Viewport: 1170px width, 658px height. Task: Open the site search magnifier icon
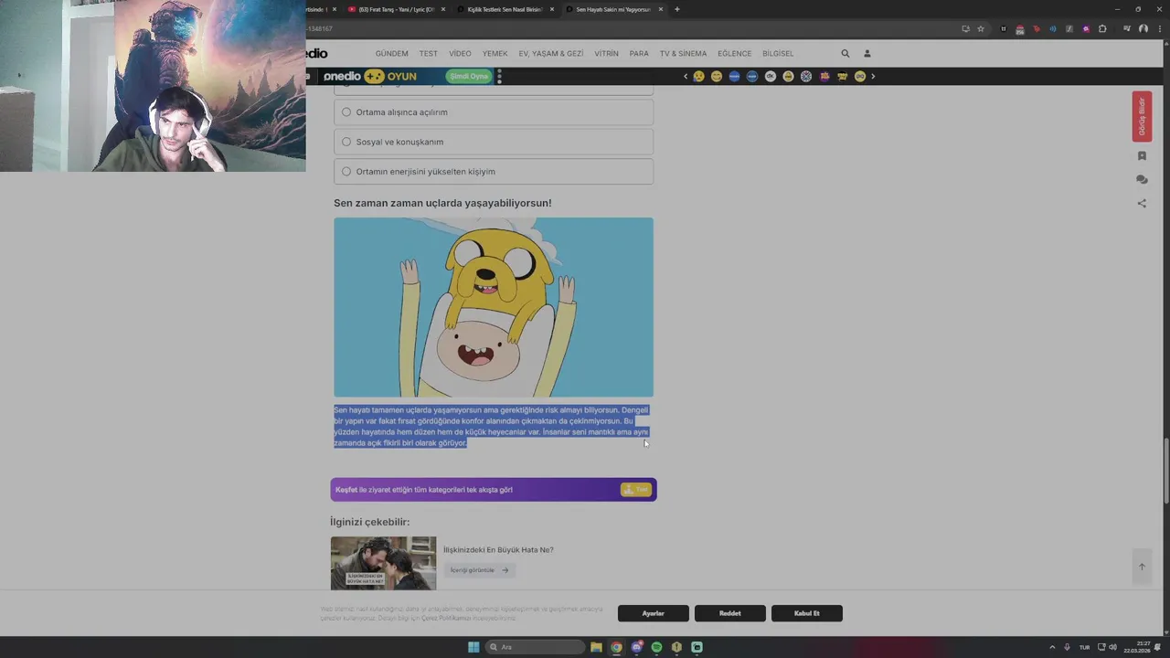pos(846,54)
